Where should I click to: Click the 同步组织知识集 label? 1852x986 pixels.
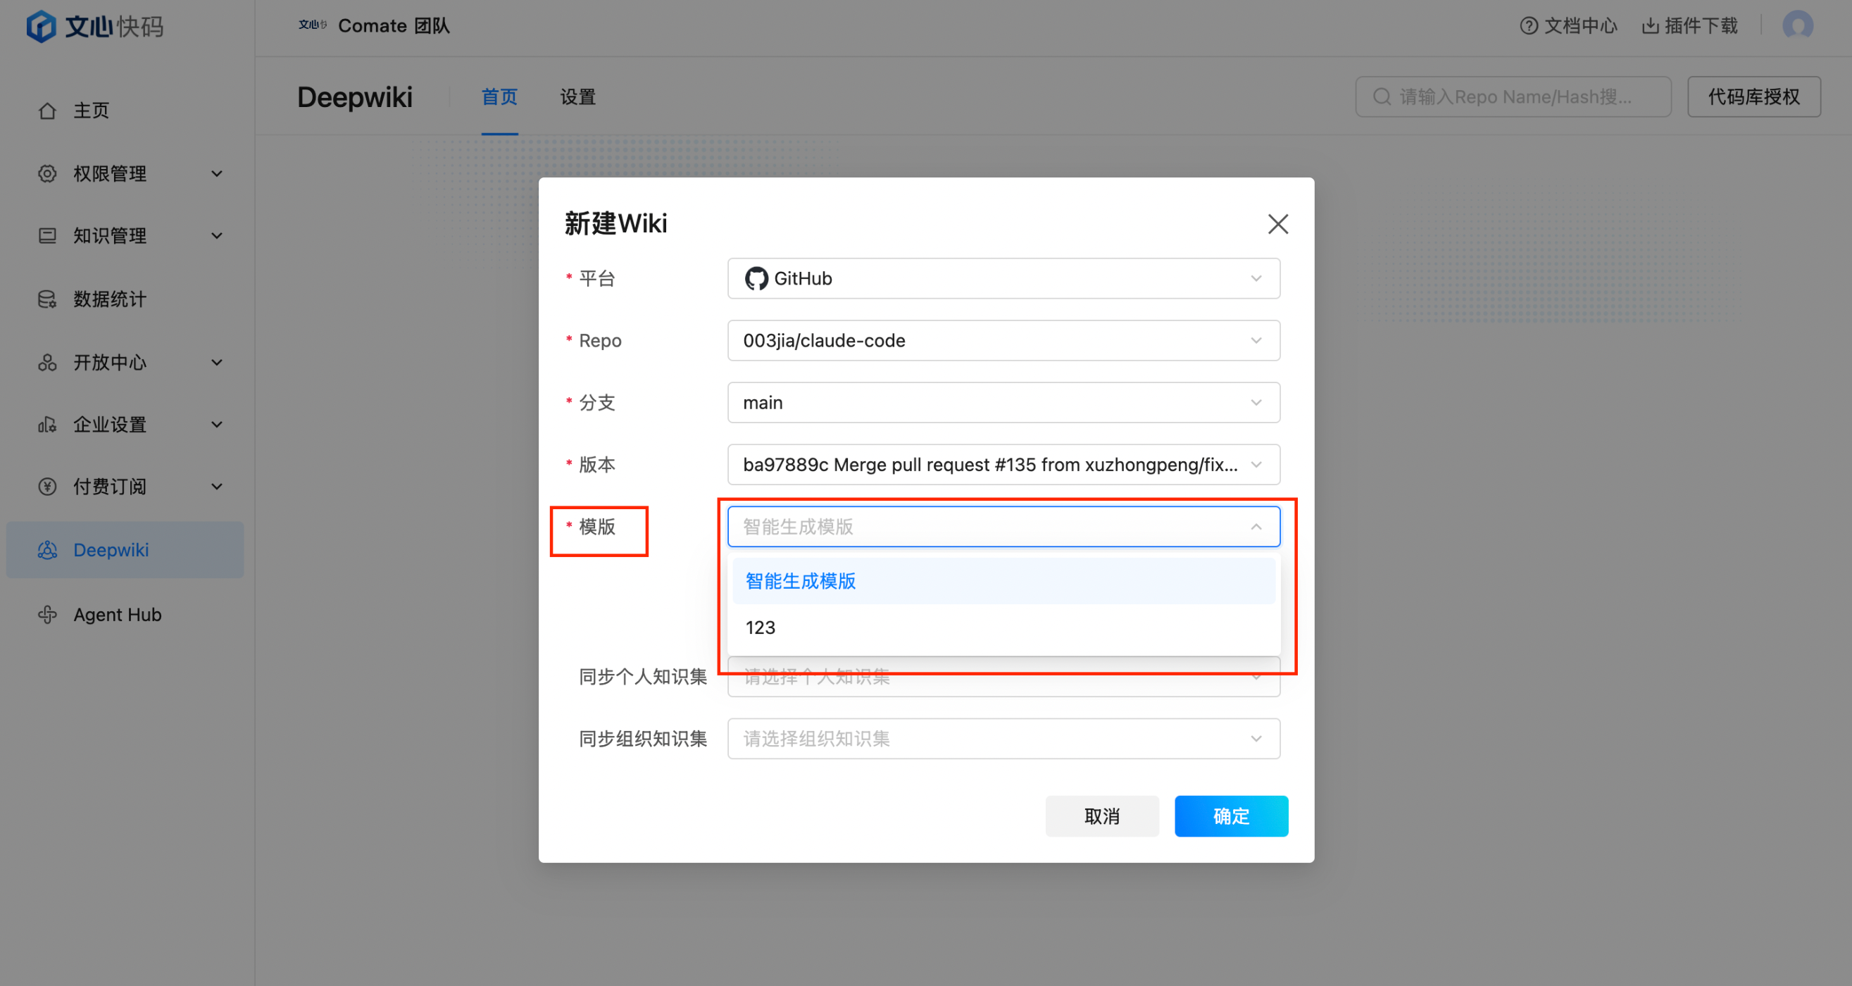tap(643, 739)
